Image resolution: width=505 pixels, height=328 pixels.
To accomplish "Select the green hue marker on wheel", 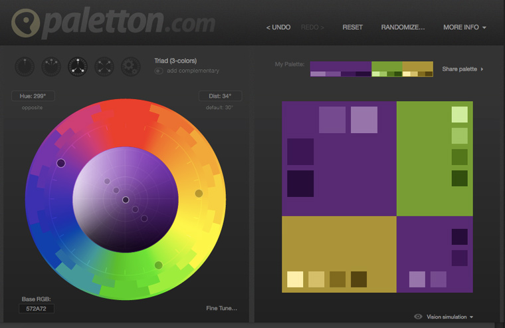I will point(158,265).
